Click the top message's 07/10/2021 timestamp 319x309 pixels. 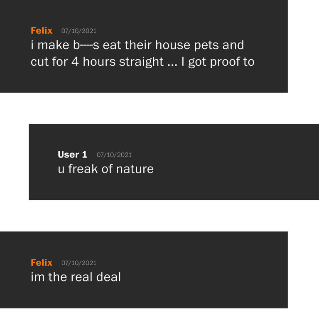(79, 31)
